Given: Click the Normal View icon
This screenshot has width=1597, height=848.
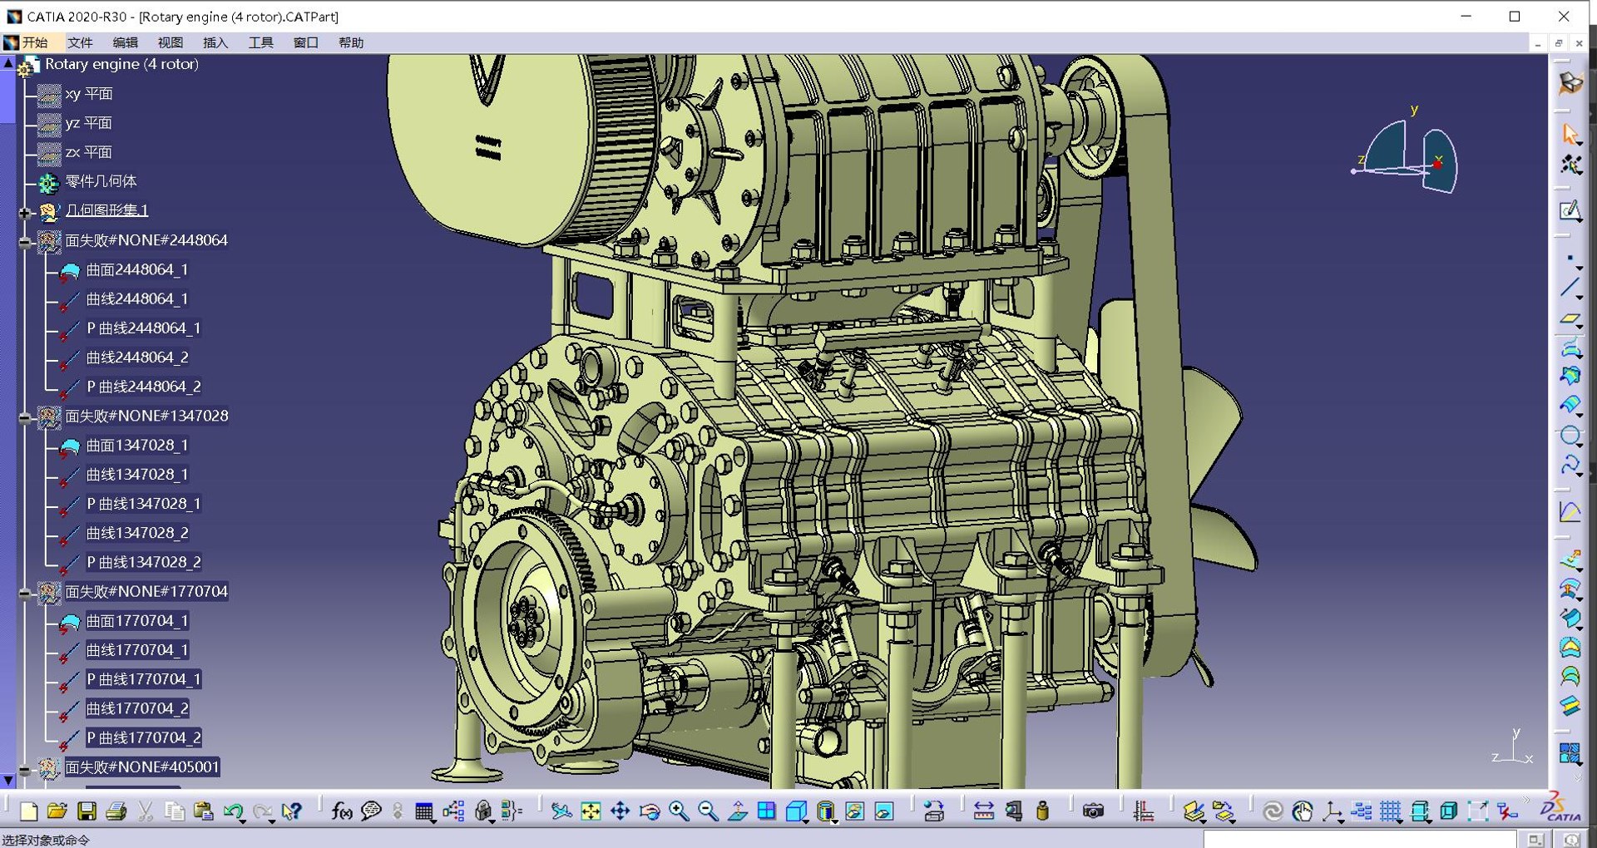Looking at the screenshot, I should point(737,811).
